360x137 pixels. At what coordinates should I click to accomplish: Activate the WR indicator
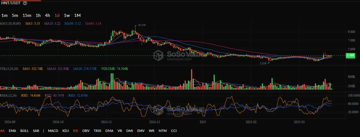coord(152,131)
